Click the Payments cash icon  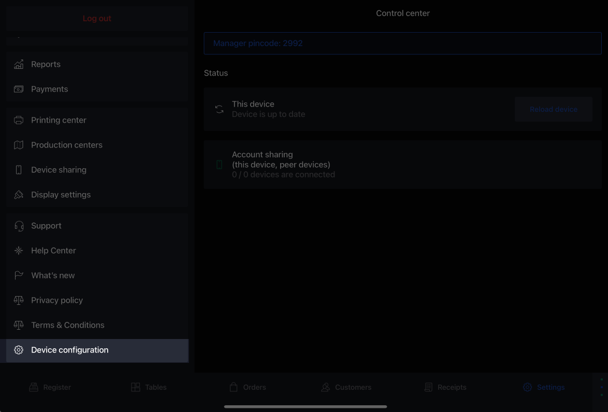(x=19, y=89)
